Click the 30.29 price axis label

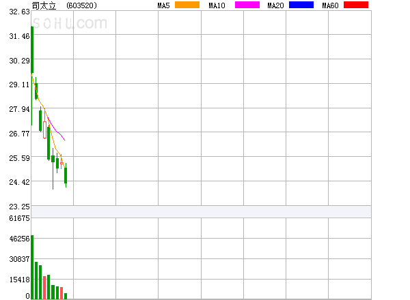(x=19, y=61)
